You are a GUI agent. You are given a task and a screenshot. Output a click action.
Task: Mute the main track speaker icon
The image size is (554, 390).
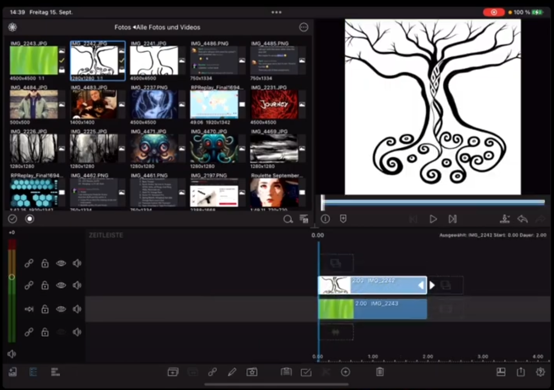pos(77,309)
